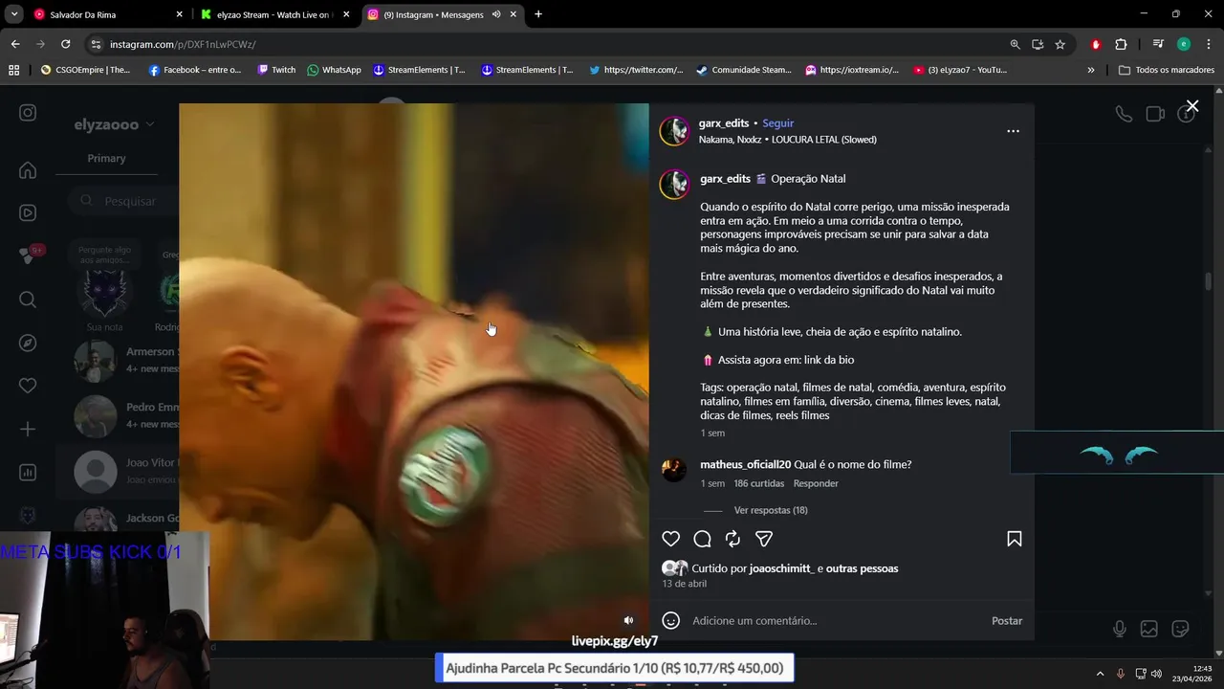This screenshot has width=1224, height=689.
Task: Open Messages icon with notification badge
Action: 29,256
